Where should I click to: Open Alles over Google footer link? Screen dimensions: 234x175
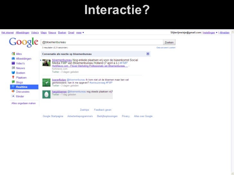coord(143,116)
